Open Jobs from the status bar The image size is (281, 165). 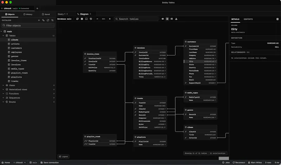[x=226, y=163]
